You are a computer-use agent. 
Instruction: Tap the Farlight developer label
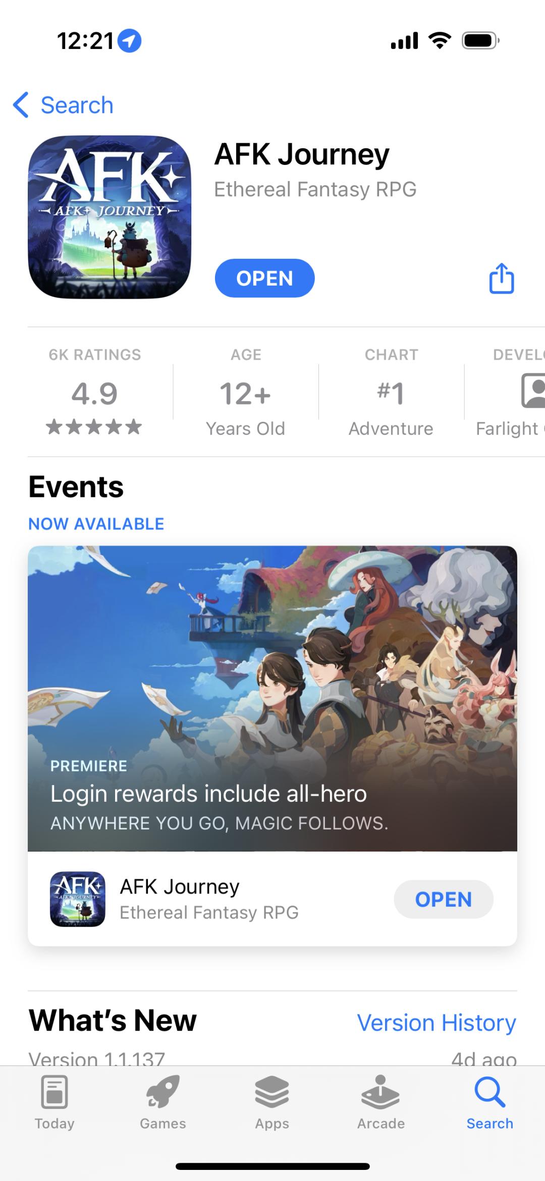point(510,428)
